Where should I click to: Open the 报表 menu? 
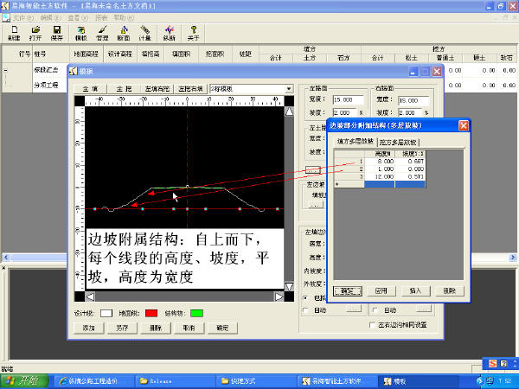(101, 17)
